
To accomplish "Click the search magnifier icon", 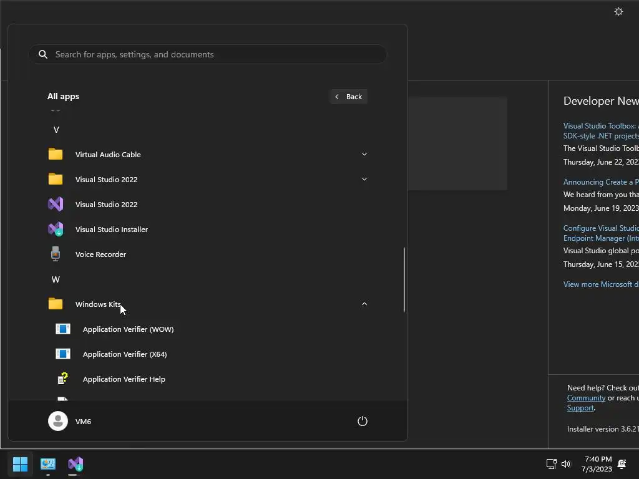I will [x=43, y=54].
